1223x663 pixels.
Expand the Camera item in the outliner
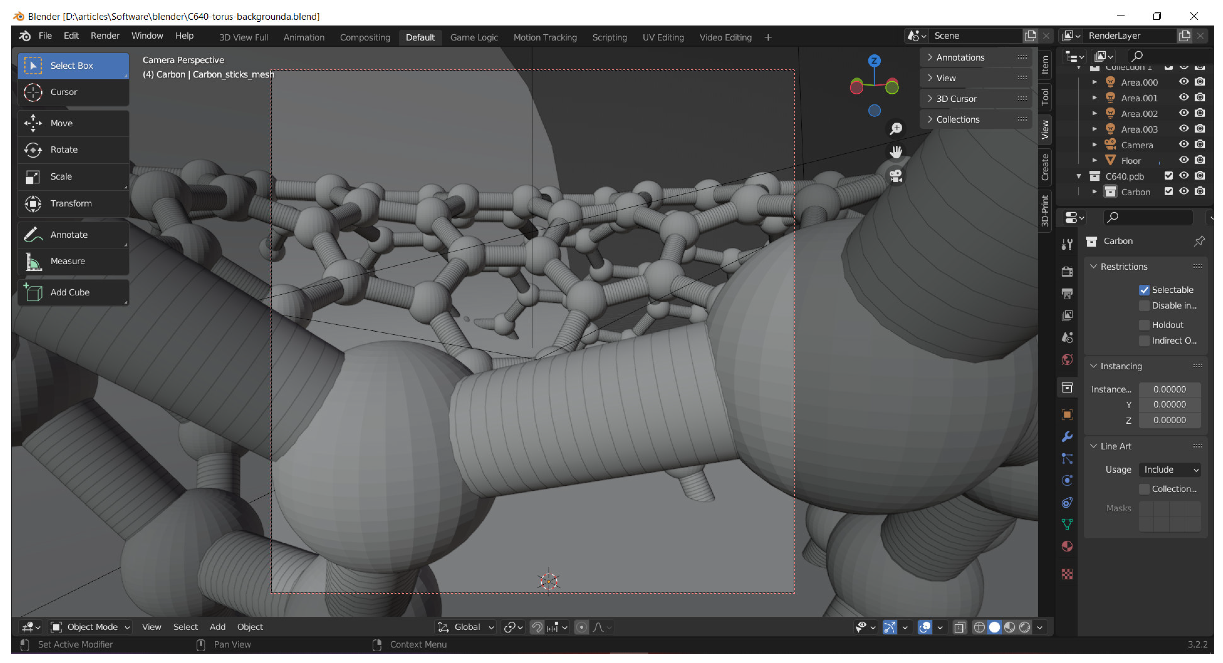click(x=1094, y=145)
